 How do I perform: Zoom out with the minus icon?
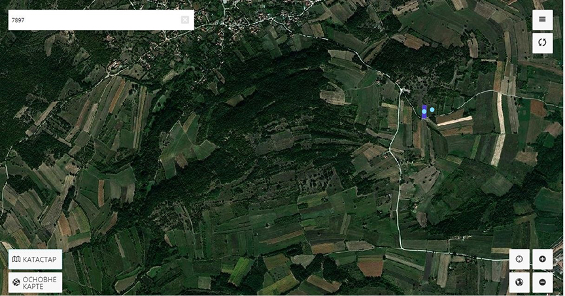[542, 282]
